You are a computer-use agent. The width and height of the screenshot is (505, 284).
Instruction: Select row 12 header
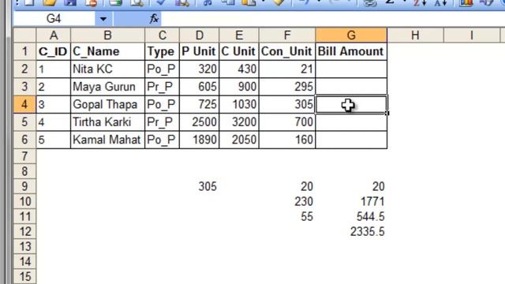click(24, 231)
